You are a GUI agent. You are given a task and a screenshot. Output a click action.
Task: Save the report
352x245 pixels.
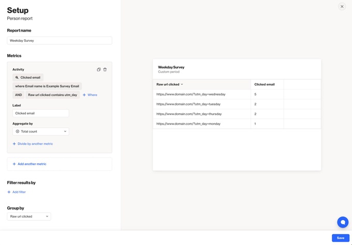click(340, 238)
